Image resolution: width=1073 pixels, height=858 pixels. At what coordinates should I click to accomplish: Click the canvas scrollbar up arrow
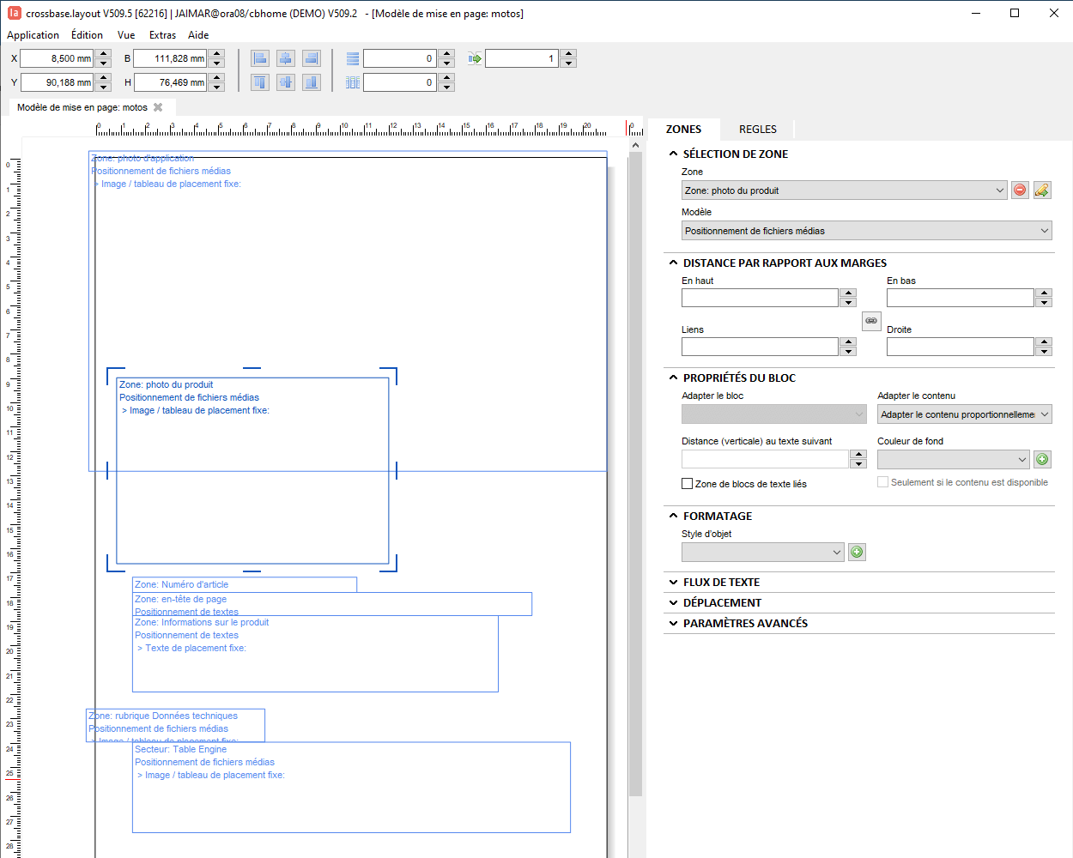point(635,145)
